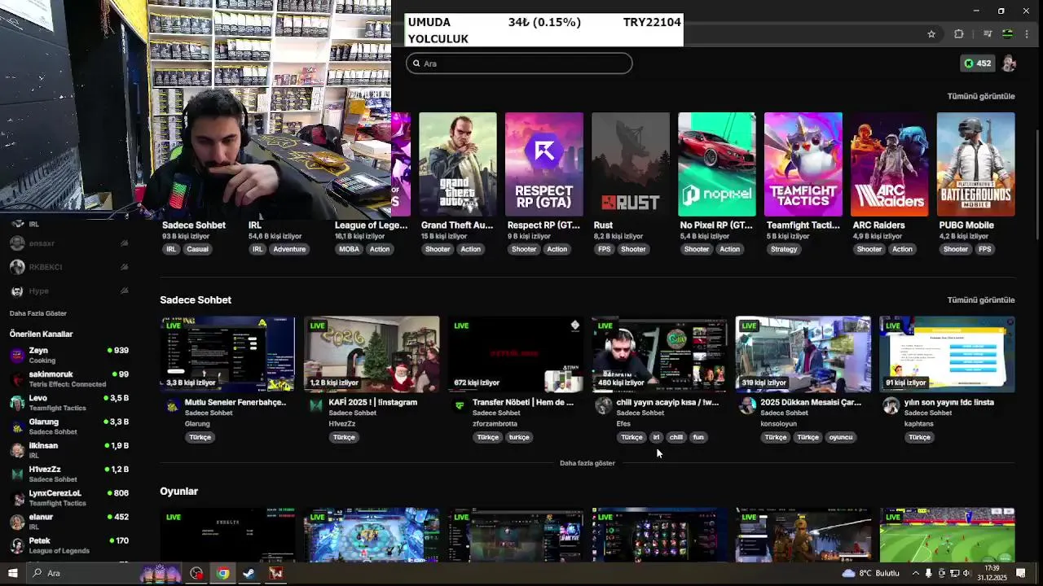Open Transfer Nöbeti stream thumbnail

[516, 354]
